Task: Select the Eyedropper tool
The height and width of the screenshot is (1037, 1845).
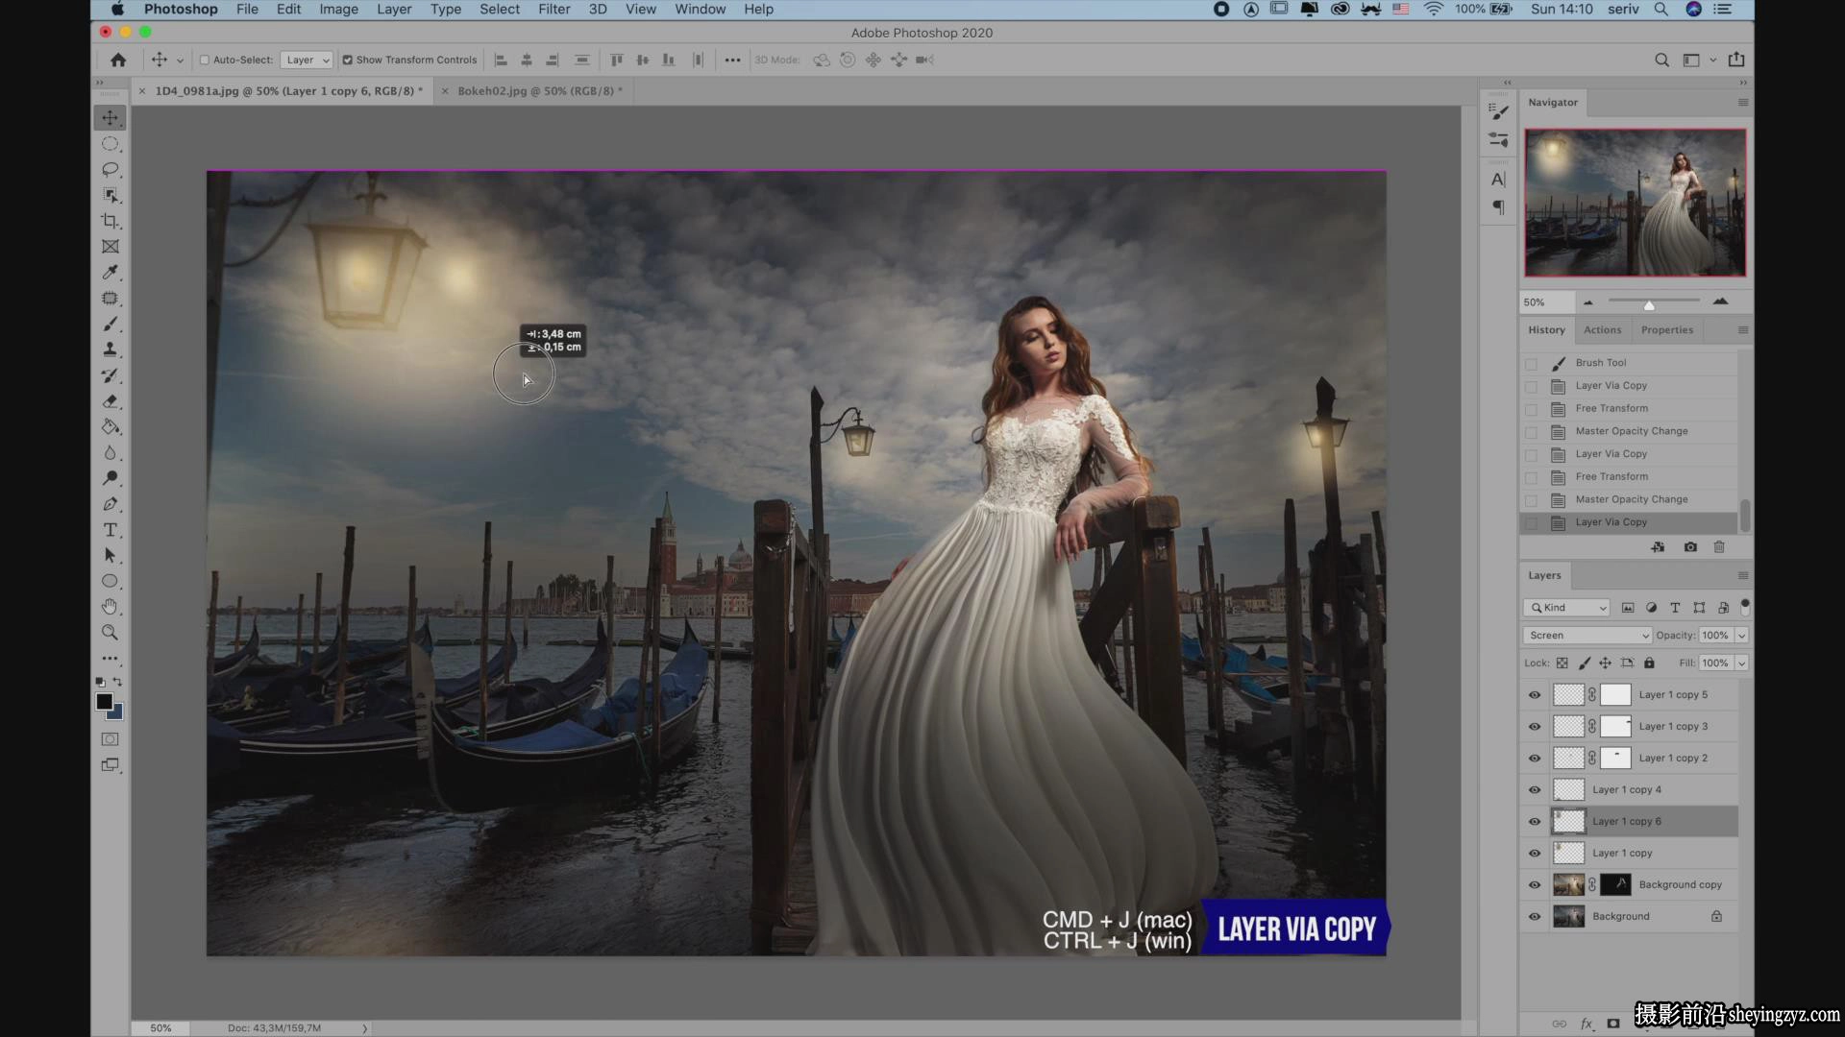Action: (x=111, y=273)
